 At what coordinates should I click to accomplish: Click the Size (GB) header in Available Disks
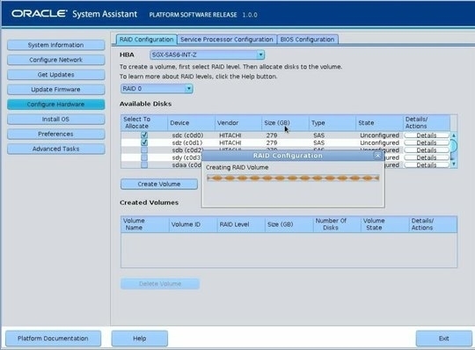click(285, 123)
